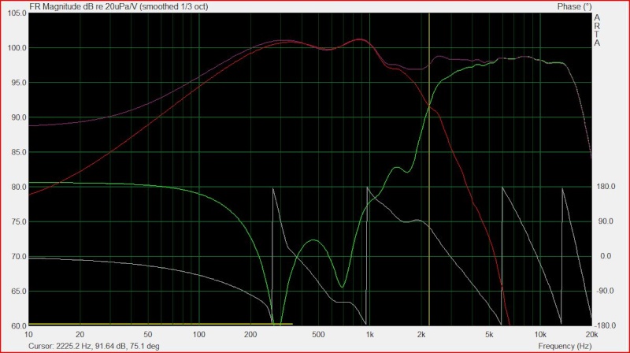Image resolution: width=630 pixels, height=353 pixels.
Task: Click the 200 Hz frequency axis label
Action: click(250, 335)
